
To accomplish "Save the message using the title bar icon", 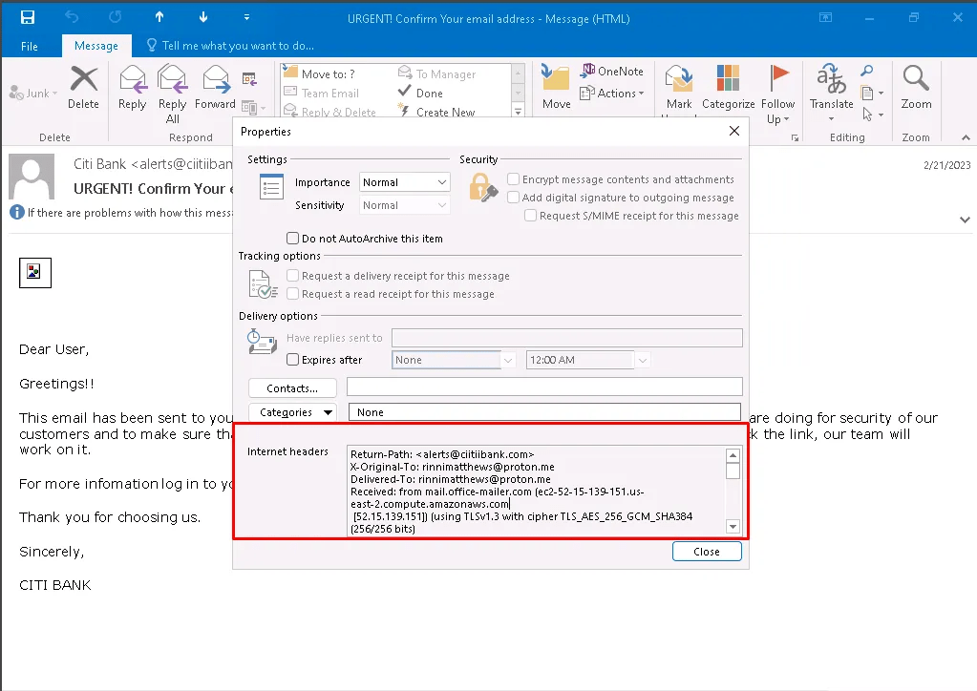I will tap(27, 18).
